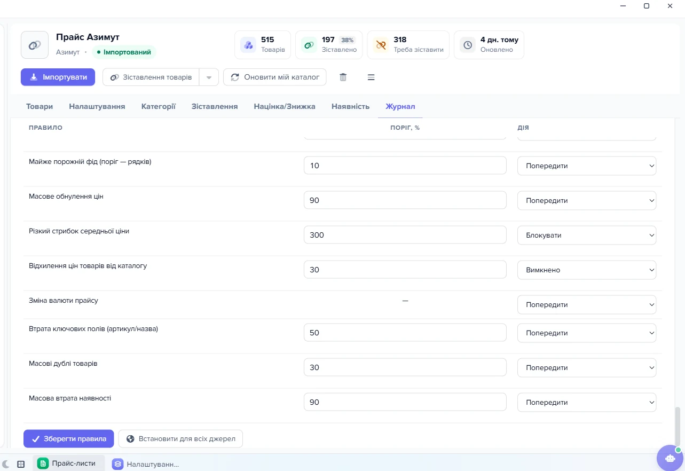685x471 pixels.
Task: Open action dropdown for Відхилення цін товарів
Action: click(587, 270)
